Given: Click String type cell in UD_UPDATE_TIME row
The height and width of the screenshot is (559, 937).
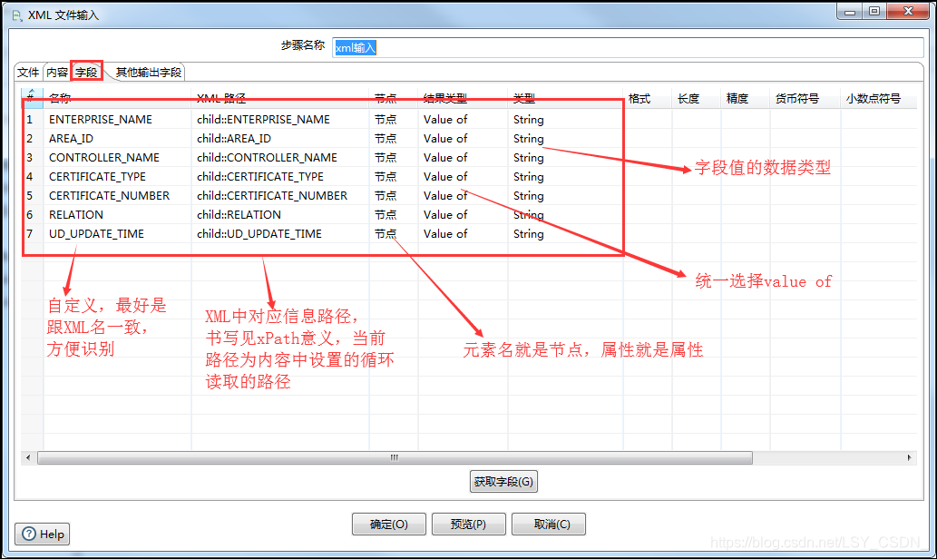Looking at the screenshot, I should (565, 234).
